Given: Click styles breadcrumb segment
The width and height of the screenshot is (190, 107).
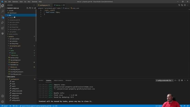Looking at the screenshot, I should click(59, 8).
